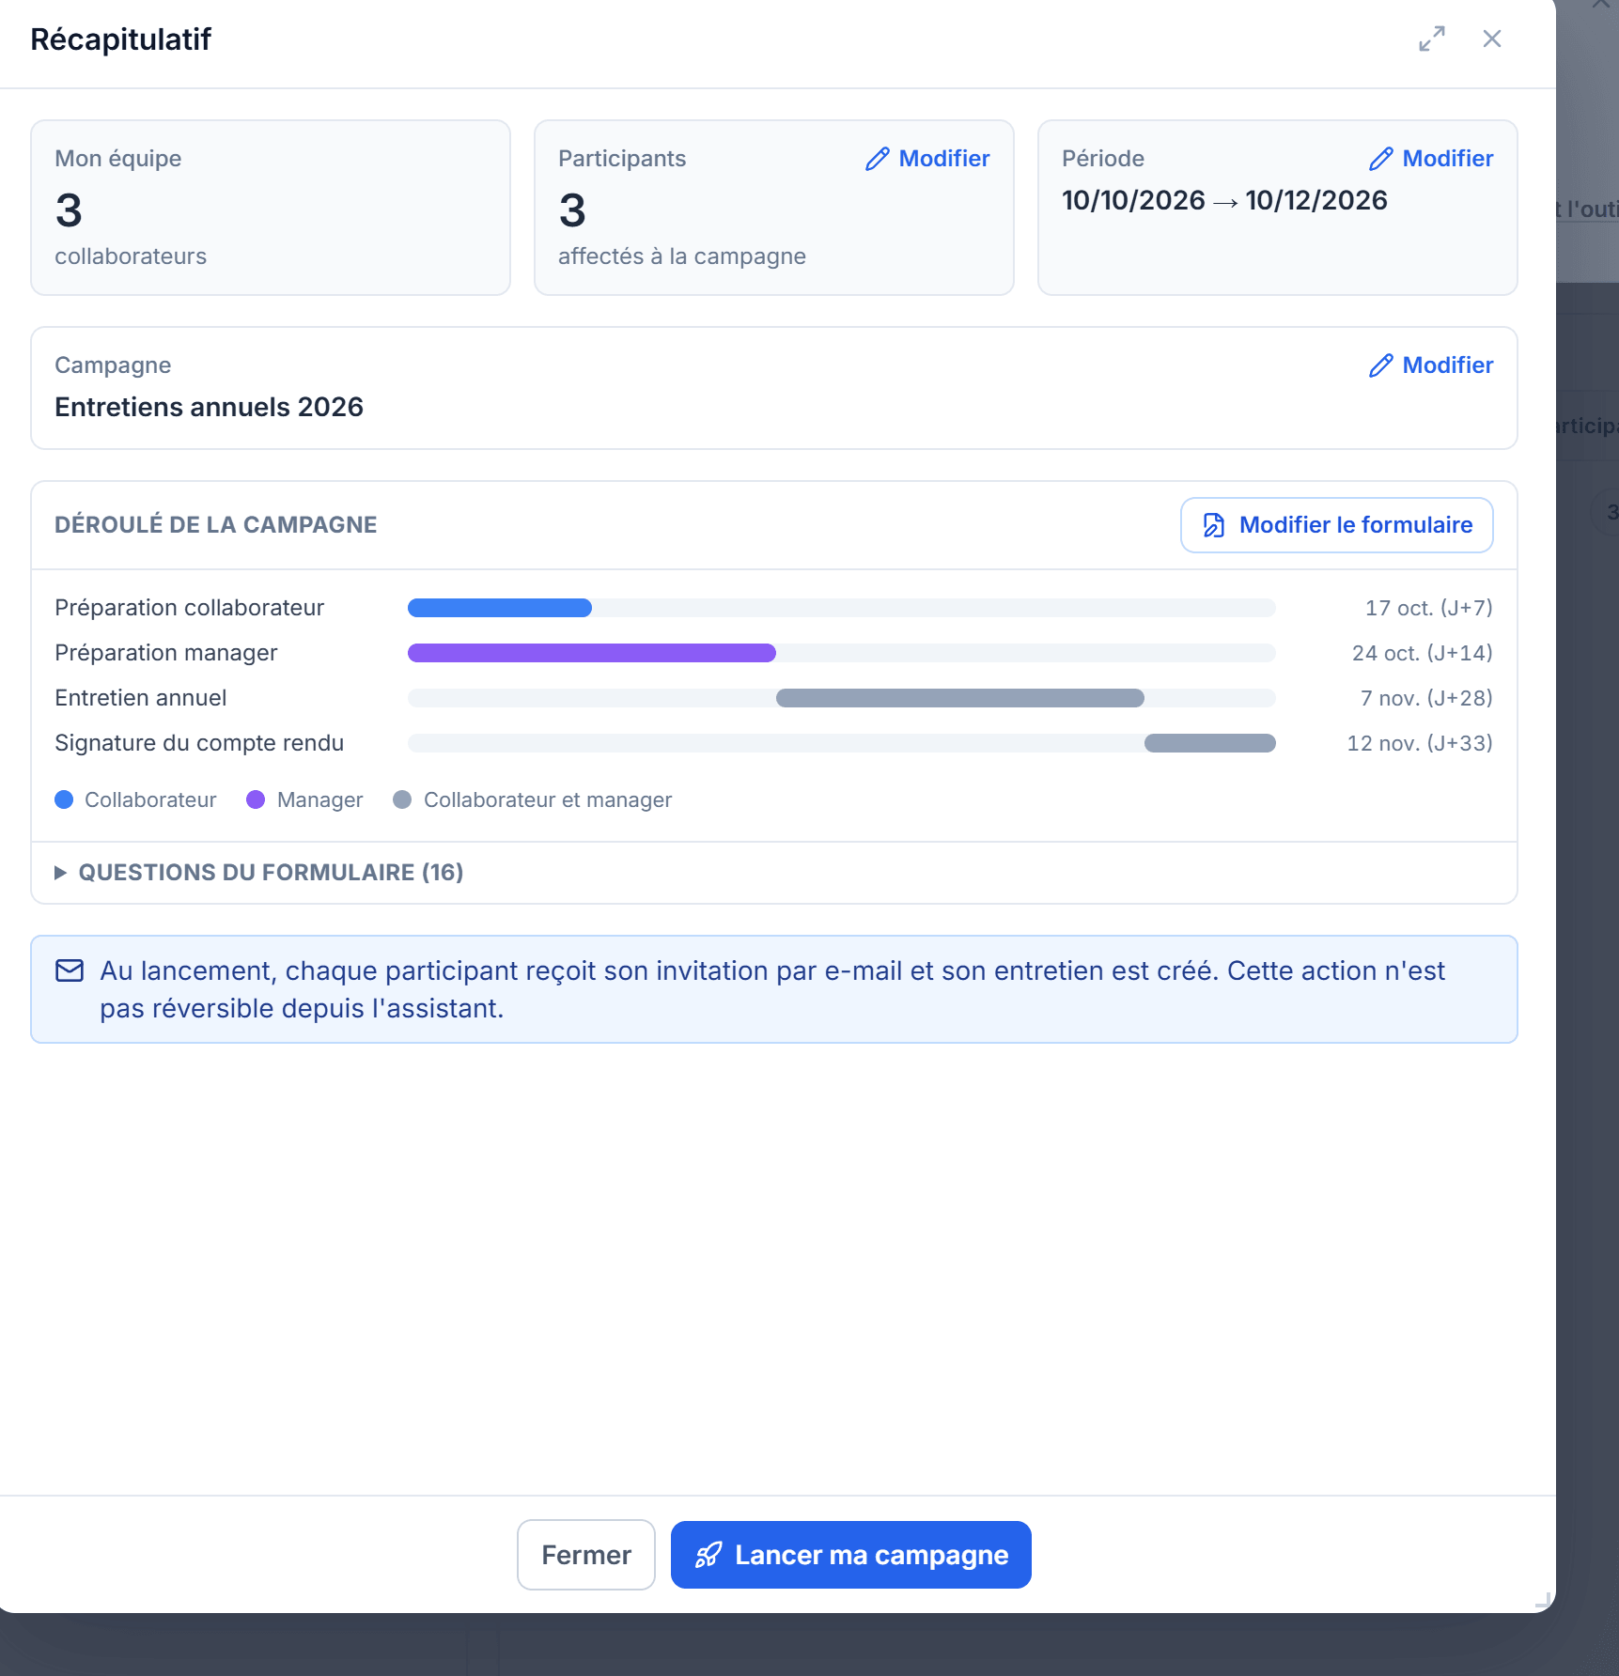Viewport: 1619px width, 1676px height.
Task: Click the resize handle at the dialog corner
Action: [x=1543, y=1600]
